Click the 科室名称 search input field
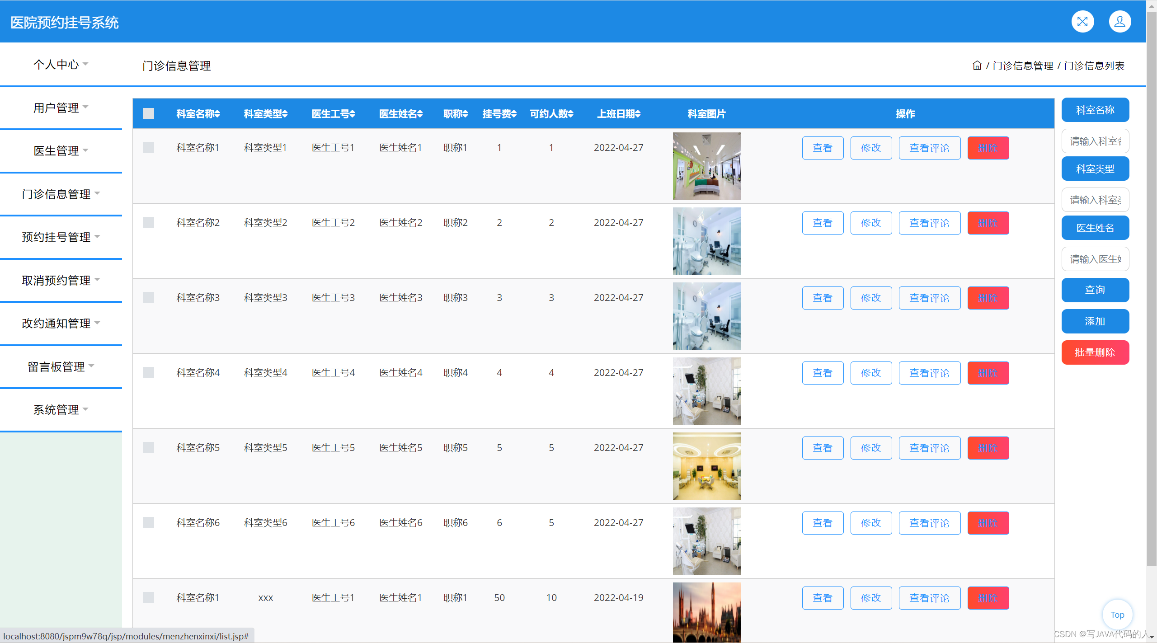1157x643 pixels. point(1095,141)
